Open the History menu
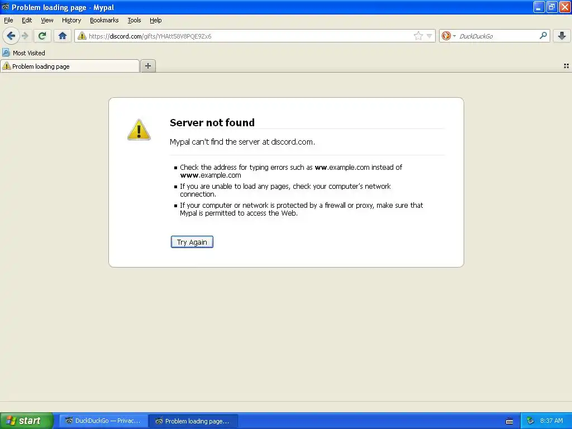 click(x=71, y=20)
